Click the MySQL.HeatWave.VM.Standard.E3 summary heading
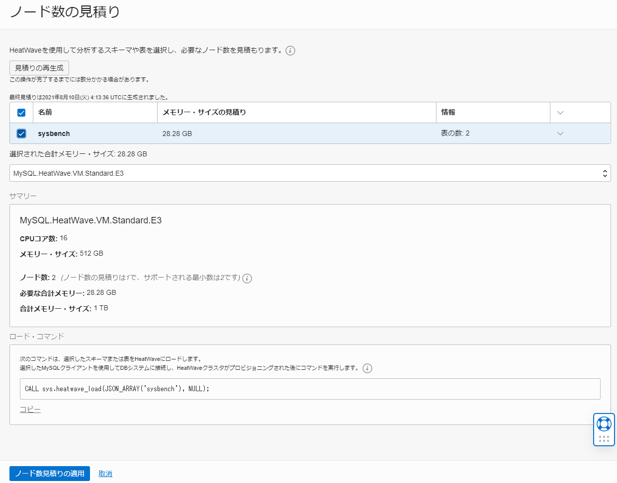617x483 pixels. (90, 220)
